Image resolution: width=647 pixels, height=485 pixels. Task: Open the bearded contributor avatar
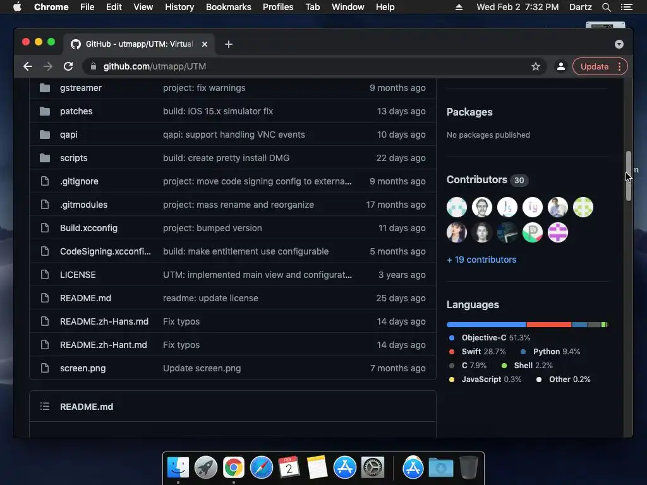tap(482, 207)
